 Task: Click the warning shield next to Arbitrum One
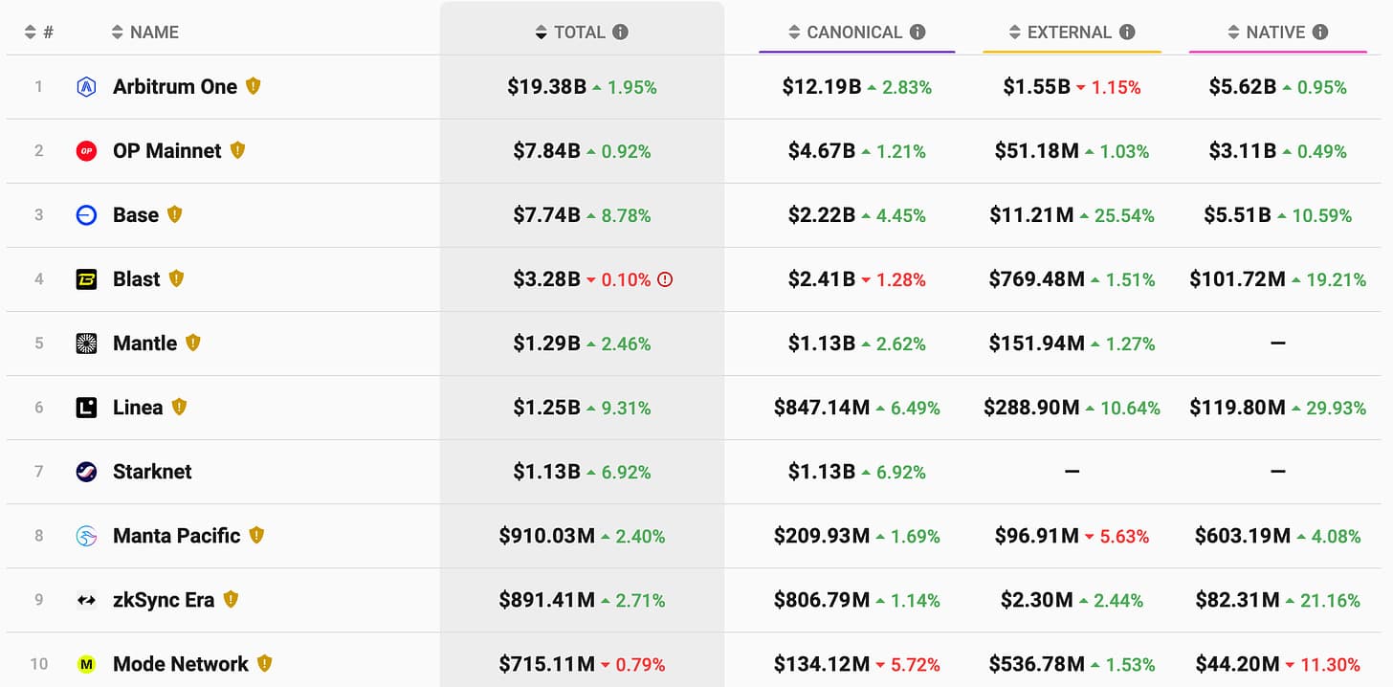[x=254, y=86]
